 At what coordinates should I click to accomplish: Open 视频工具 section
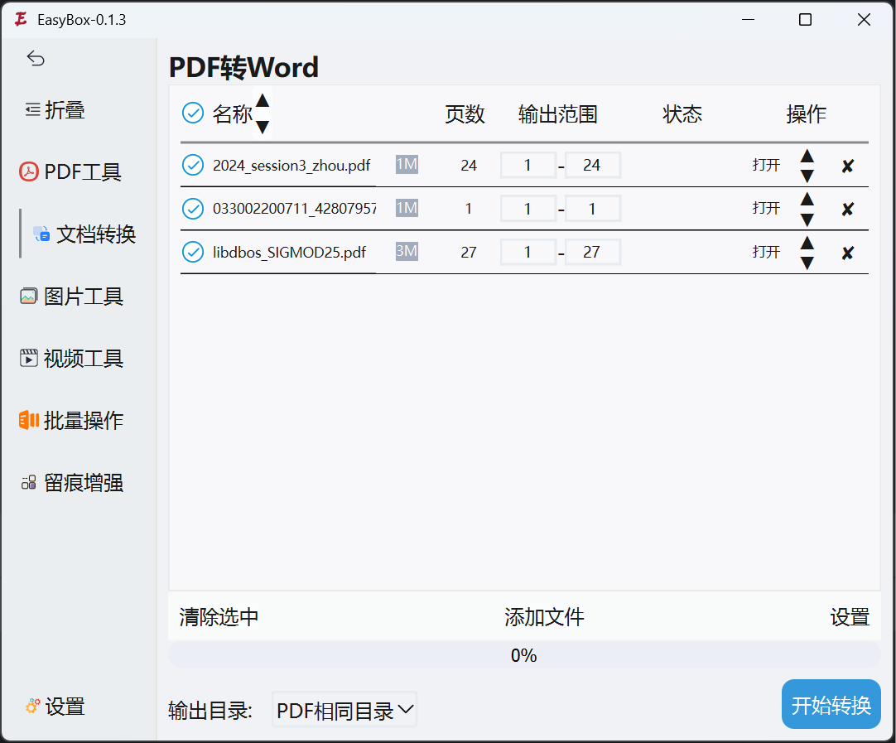point(71,359)
